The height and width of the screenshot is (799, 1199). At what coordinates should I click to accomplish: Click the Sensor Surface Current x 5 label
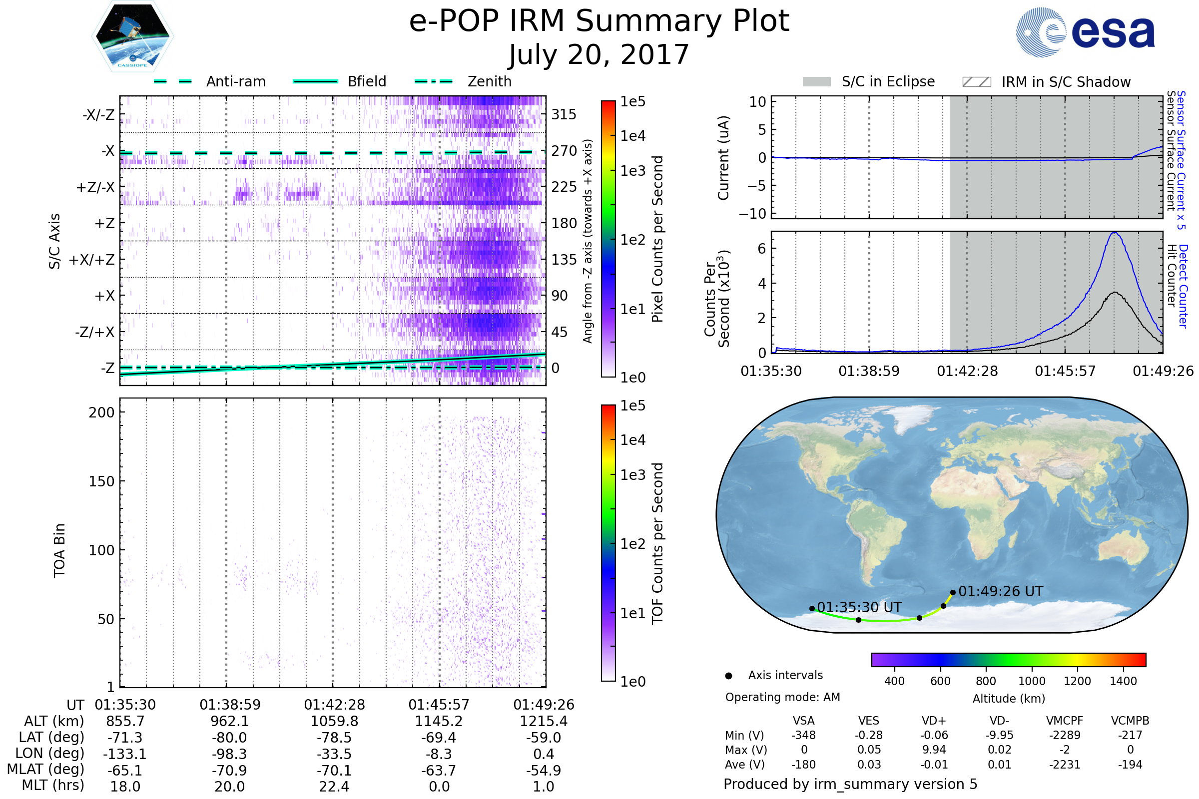1181,160
